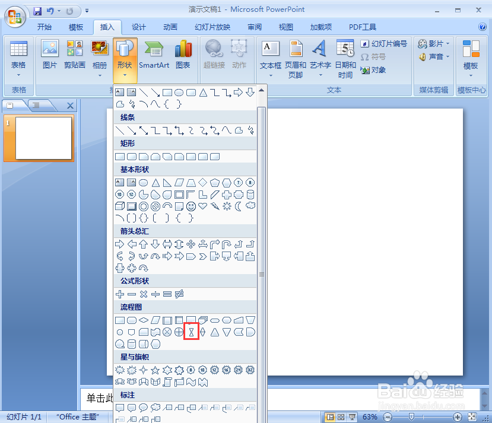This screenshot has height=423, width=492.
Task: Show the slides thumbnail pane tab
Action: (10, 106)
